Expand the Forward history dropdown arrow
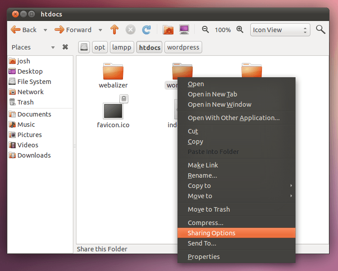This screenshot has width=338, height=271. pyautogui.click(x=100, y=30)
